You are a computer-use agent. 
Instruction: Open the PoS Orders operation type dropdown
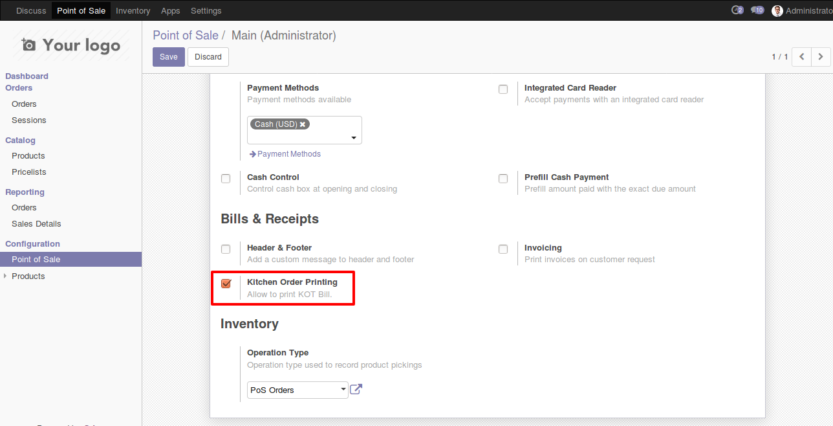tap(297, 390)
